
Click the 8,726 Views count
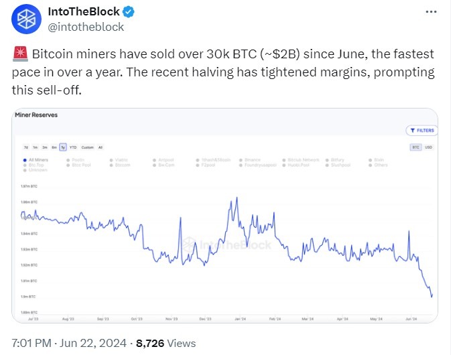pos(166,344)
